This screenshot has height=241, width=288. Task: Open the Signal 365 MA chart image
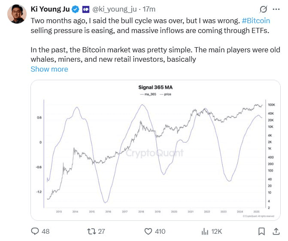click(155, 150)
